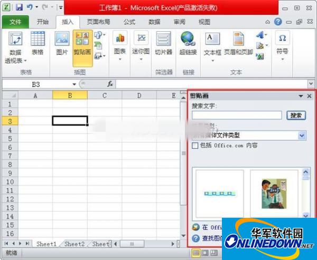Screen dimensions: 317x260
Task: Switch to the 开始 (Home) tab
Action: (x=43, y=22)
